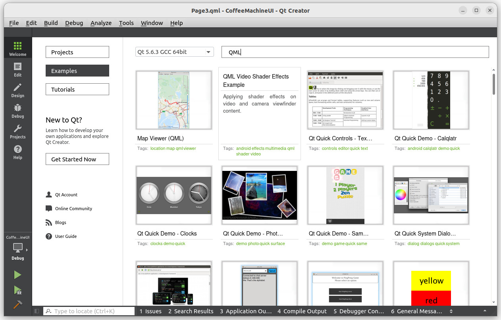The height and width of the screenshot is (320, 501).
Task: Click the Projects button on Welcome page
Action: [77, 52]
